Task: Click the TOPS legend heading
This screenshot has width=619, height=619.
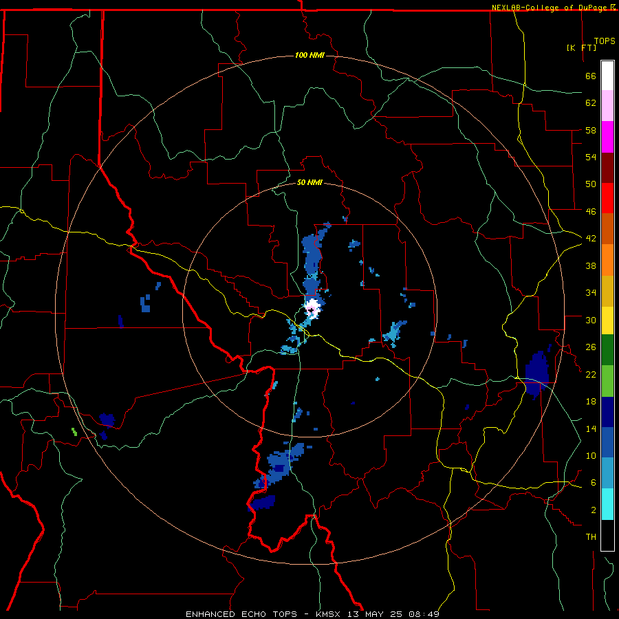Action: click(x=605, y=41)
